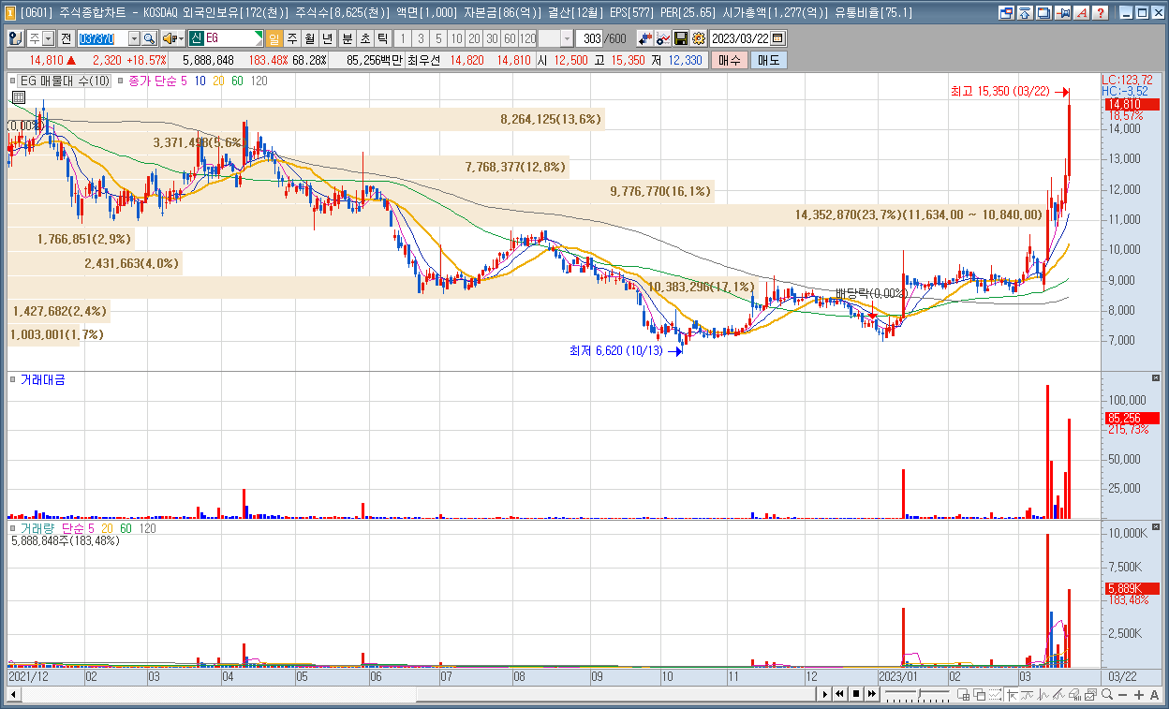Click the 최저 6,620 (10/13) label
The image size is (1169, 709).
615,351
